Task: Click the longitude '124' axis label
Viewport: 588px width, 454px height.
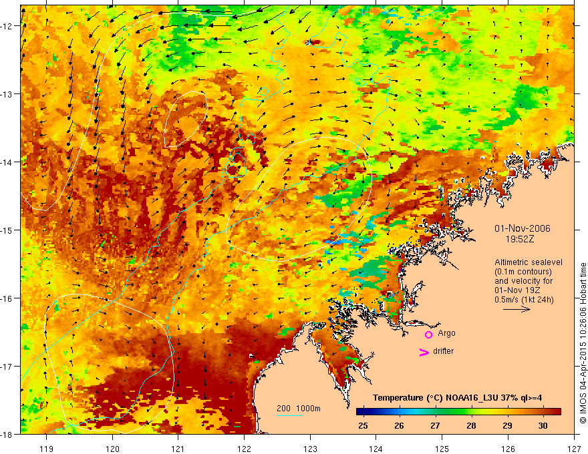Action: [376, 449]
